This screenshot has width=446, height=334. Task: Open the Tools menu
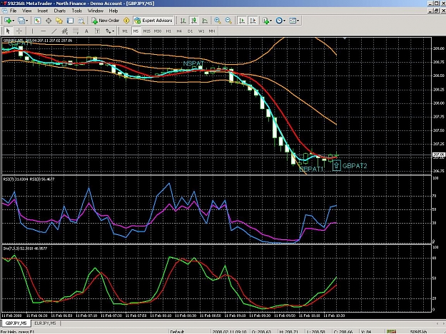77,11
